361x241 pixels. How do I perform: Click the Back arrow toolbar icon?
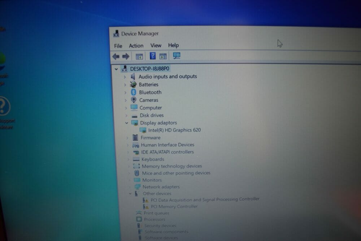(116, 56)
